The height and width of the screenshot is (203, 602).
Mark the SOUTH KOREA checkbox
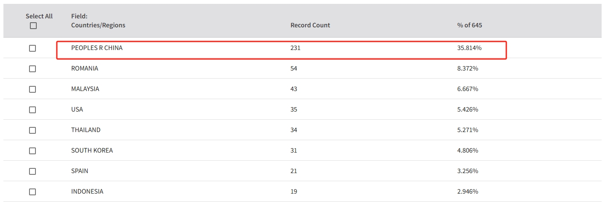pyautogui.click(x=32, y=151)
